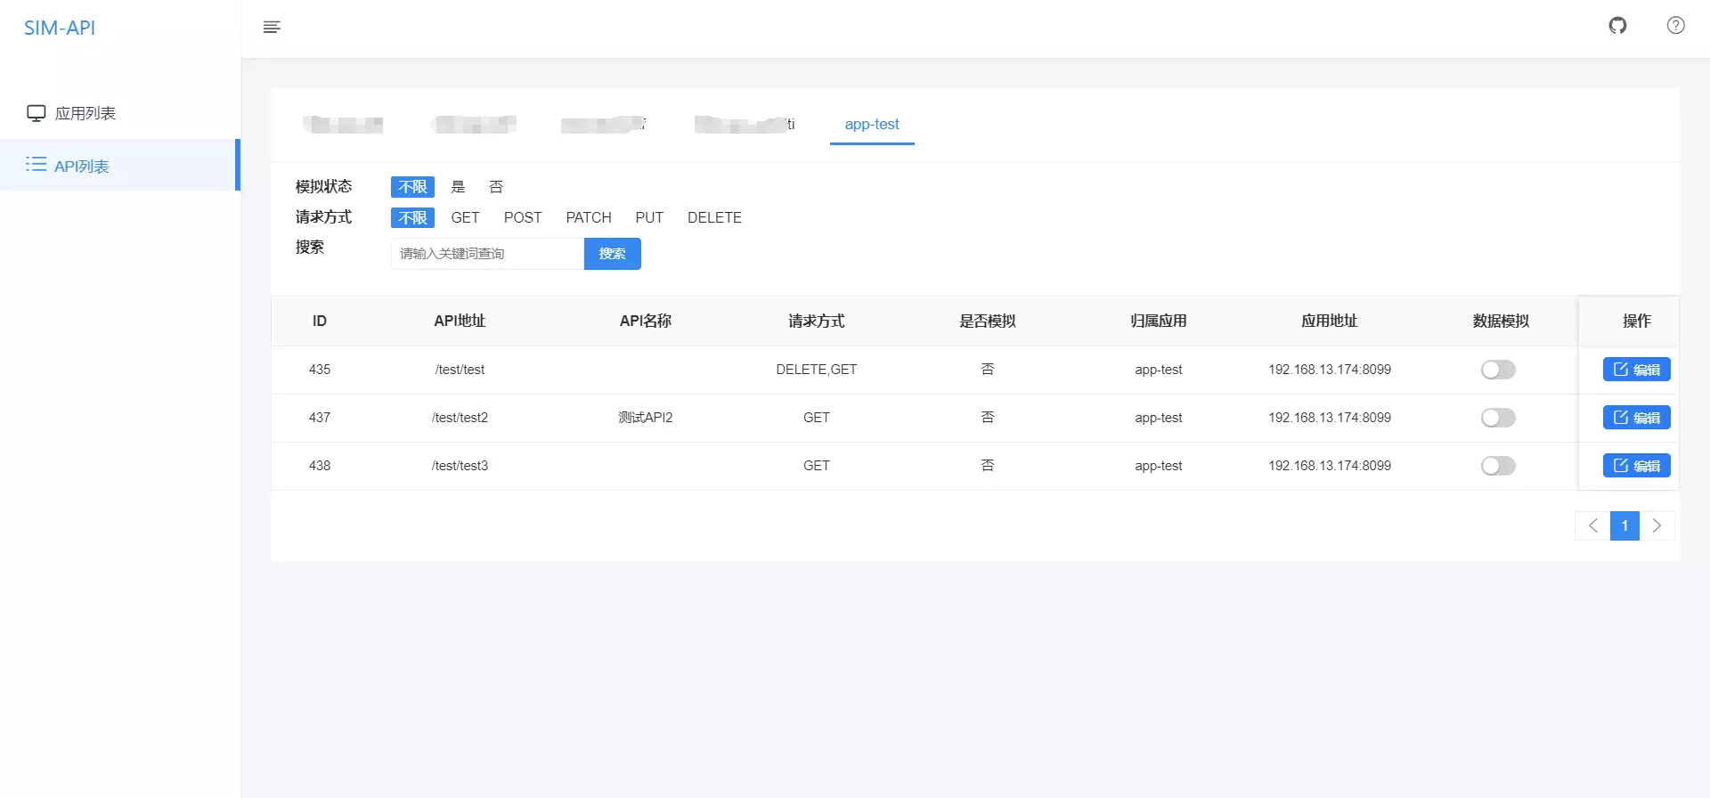The width and height of the screenshot is (1710, 798).
Task: Filter request method by GET
Action: point(465,217)
